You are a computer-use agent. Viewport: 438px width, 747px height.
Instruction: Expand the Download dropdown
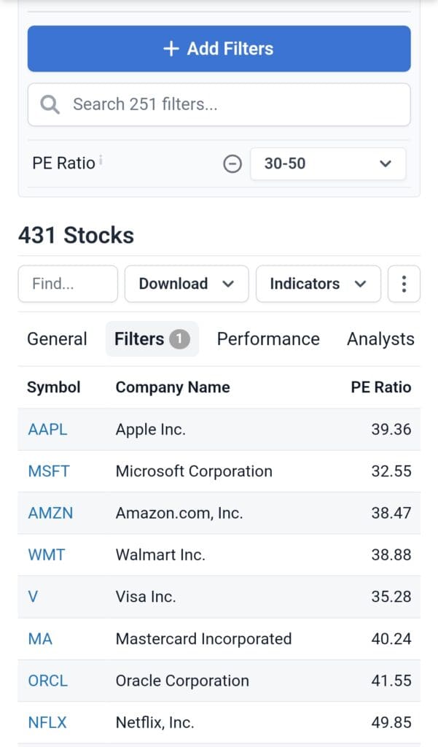(x=187, y=284)
